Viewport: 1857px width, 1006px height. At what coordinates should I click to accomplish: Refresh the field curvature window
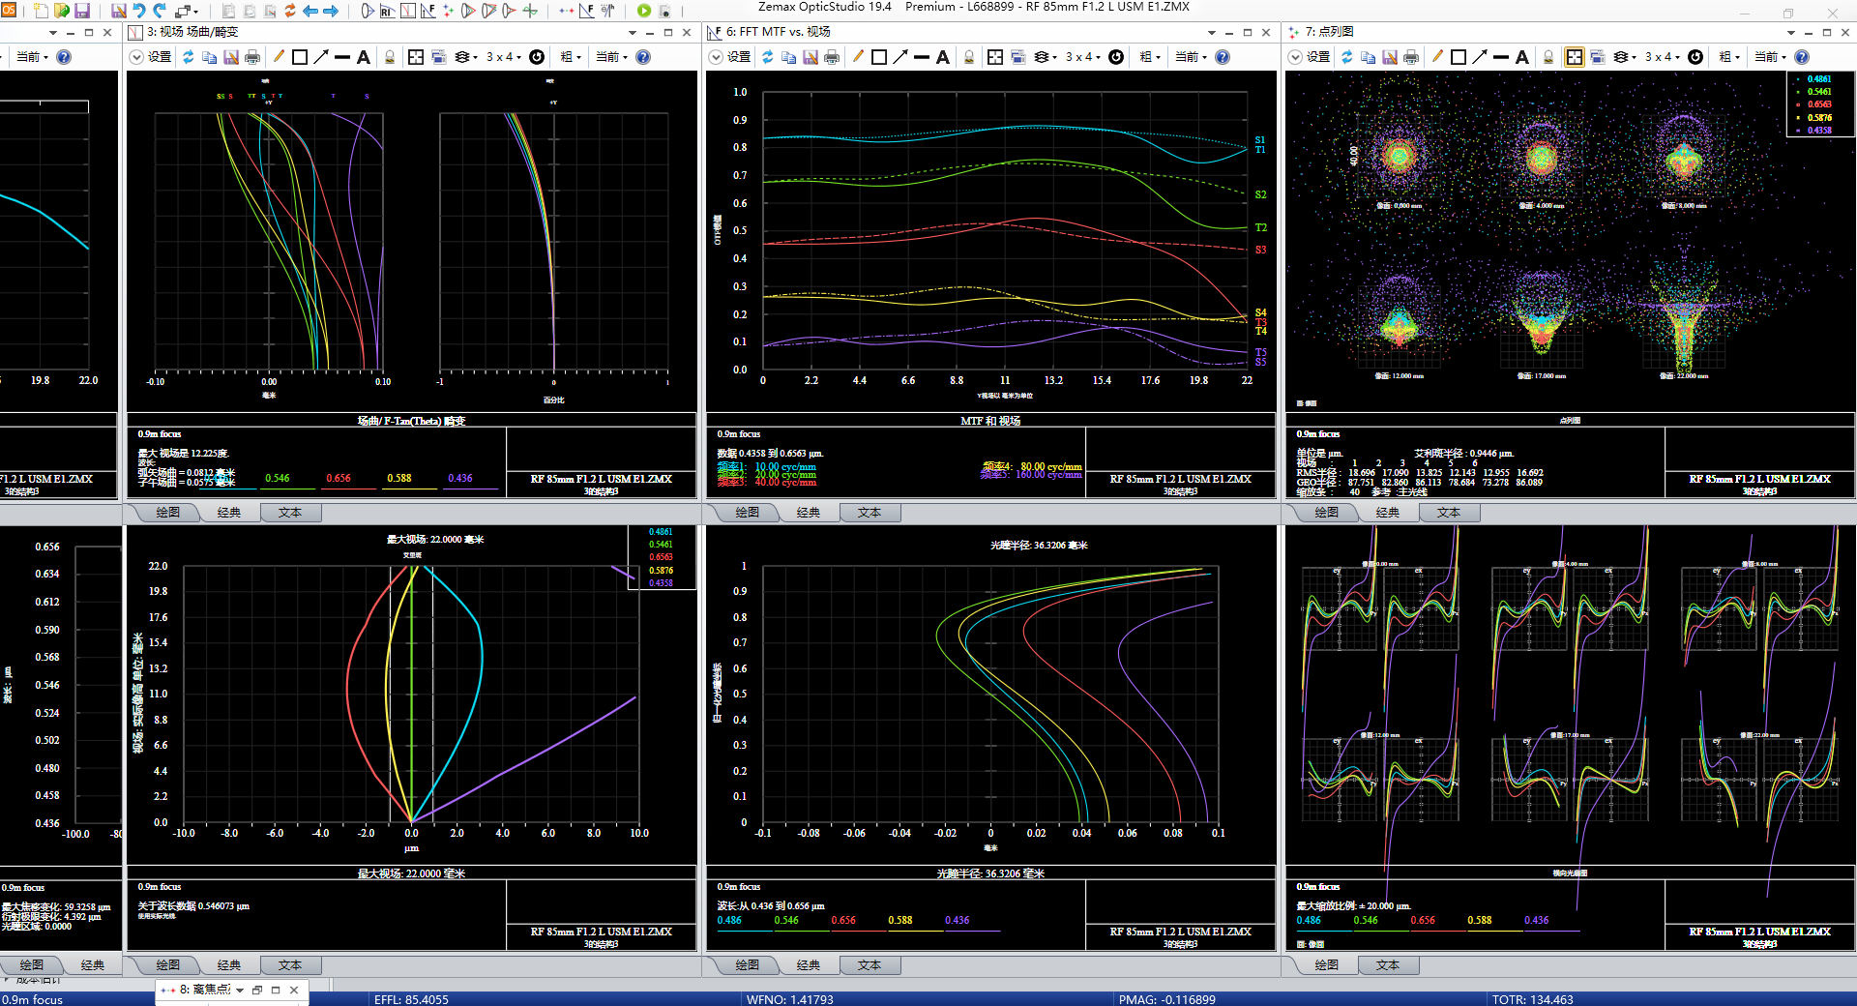point(188,57)
